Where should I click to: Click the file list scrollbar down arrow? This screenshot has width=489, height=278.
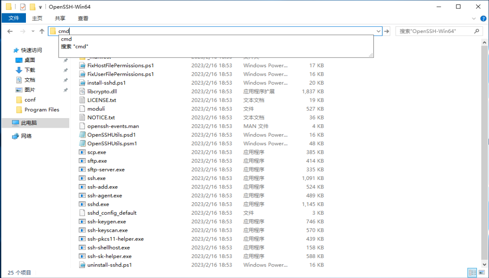coord(485,265)
